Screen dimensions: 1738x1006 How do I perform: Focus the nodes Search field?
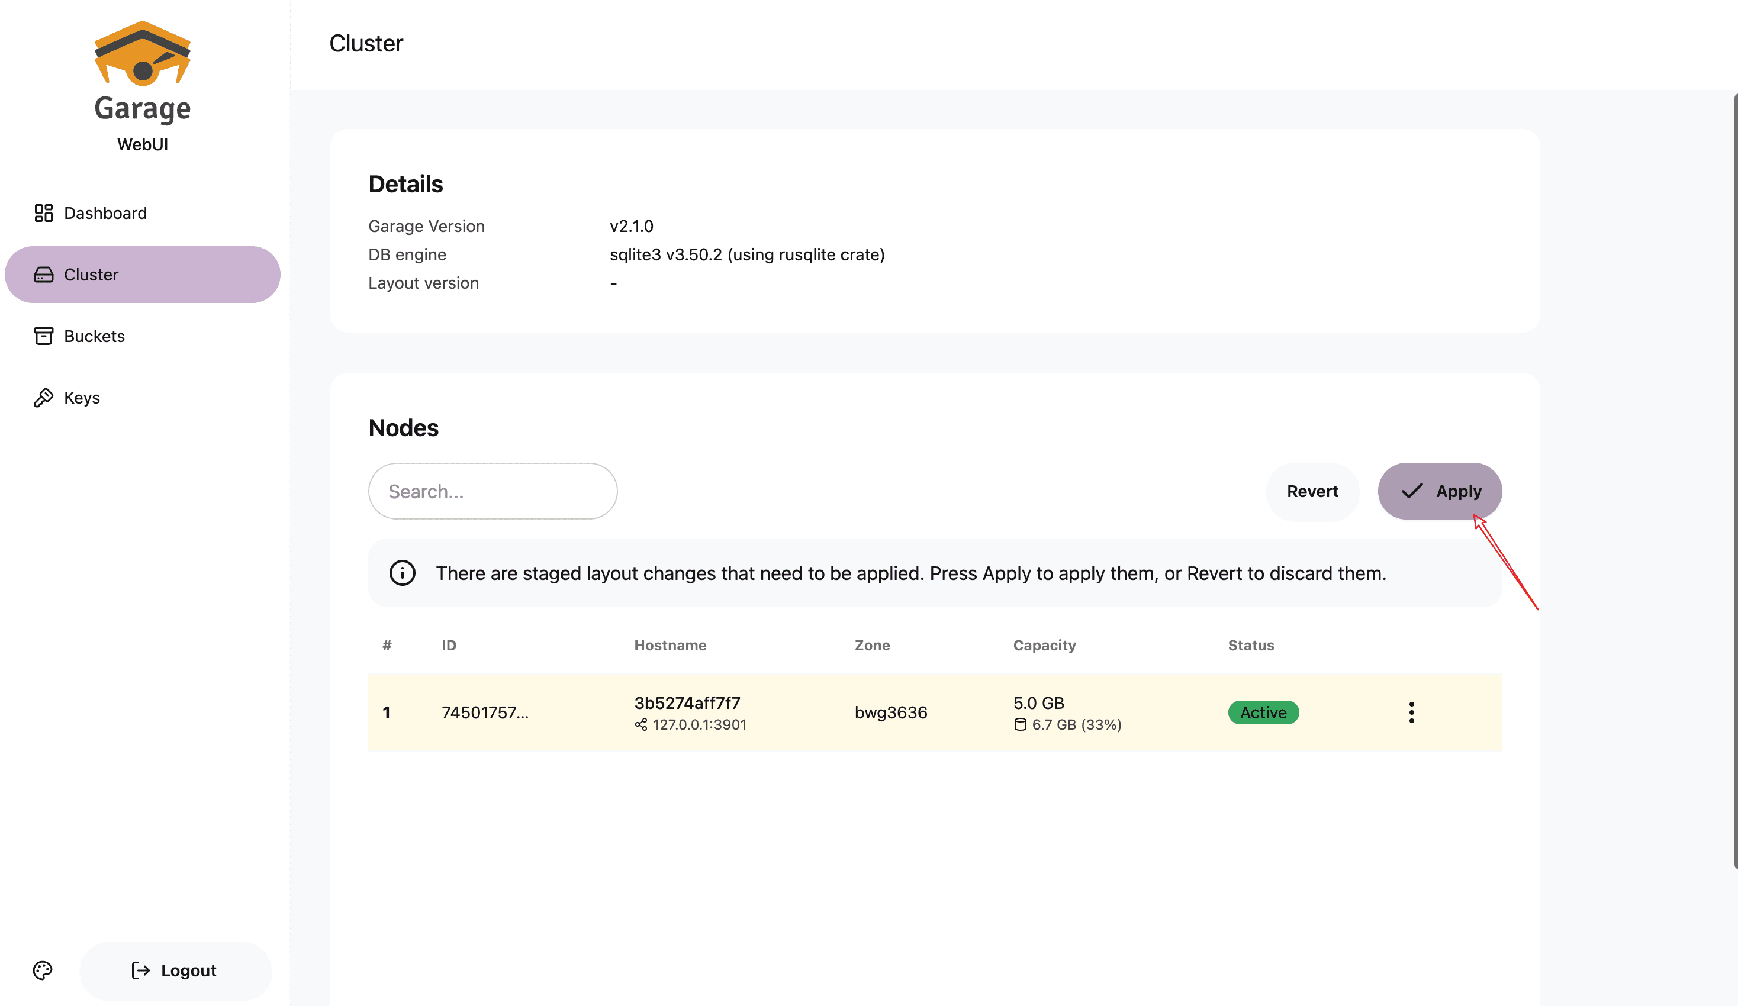[x=493, y=491]
